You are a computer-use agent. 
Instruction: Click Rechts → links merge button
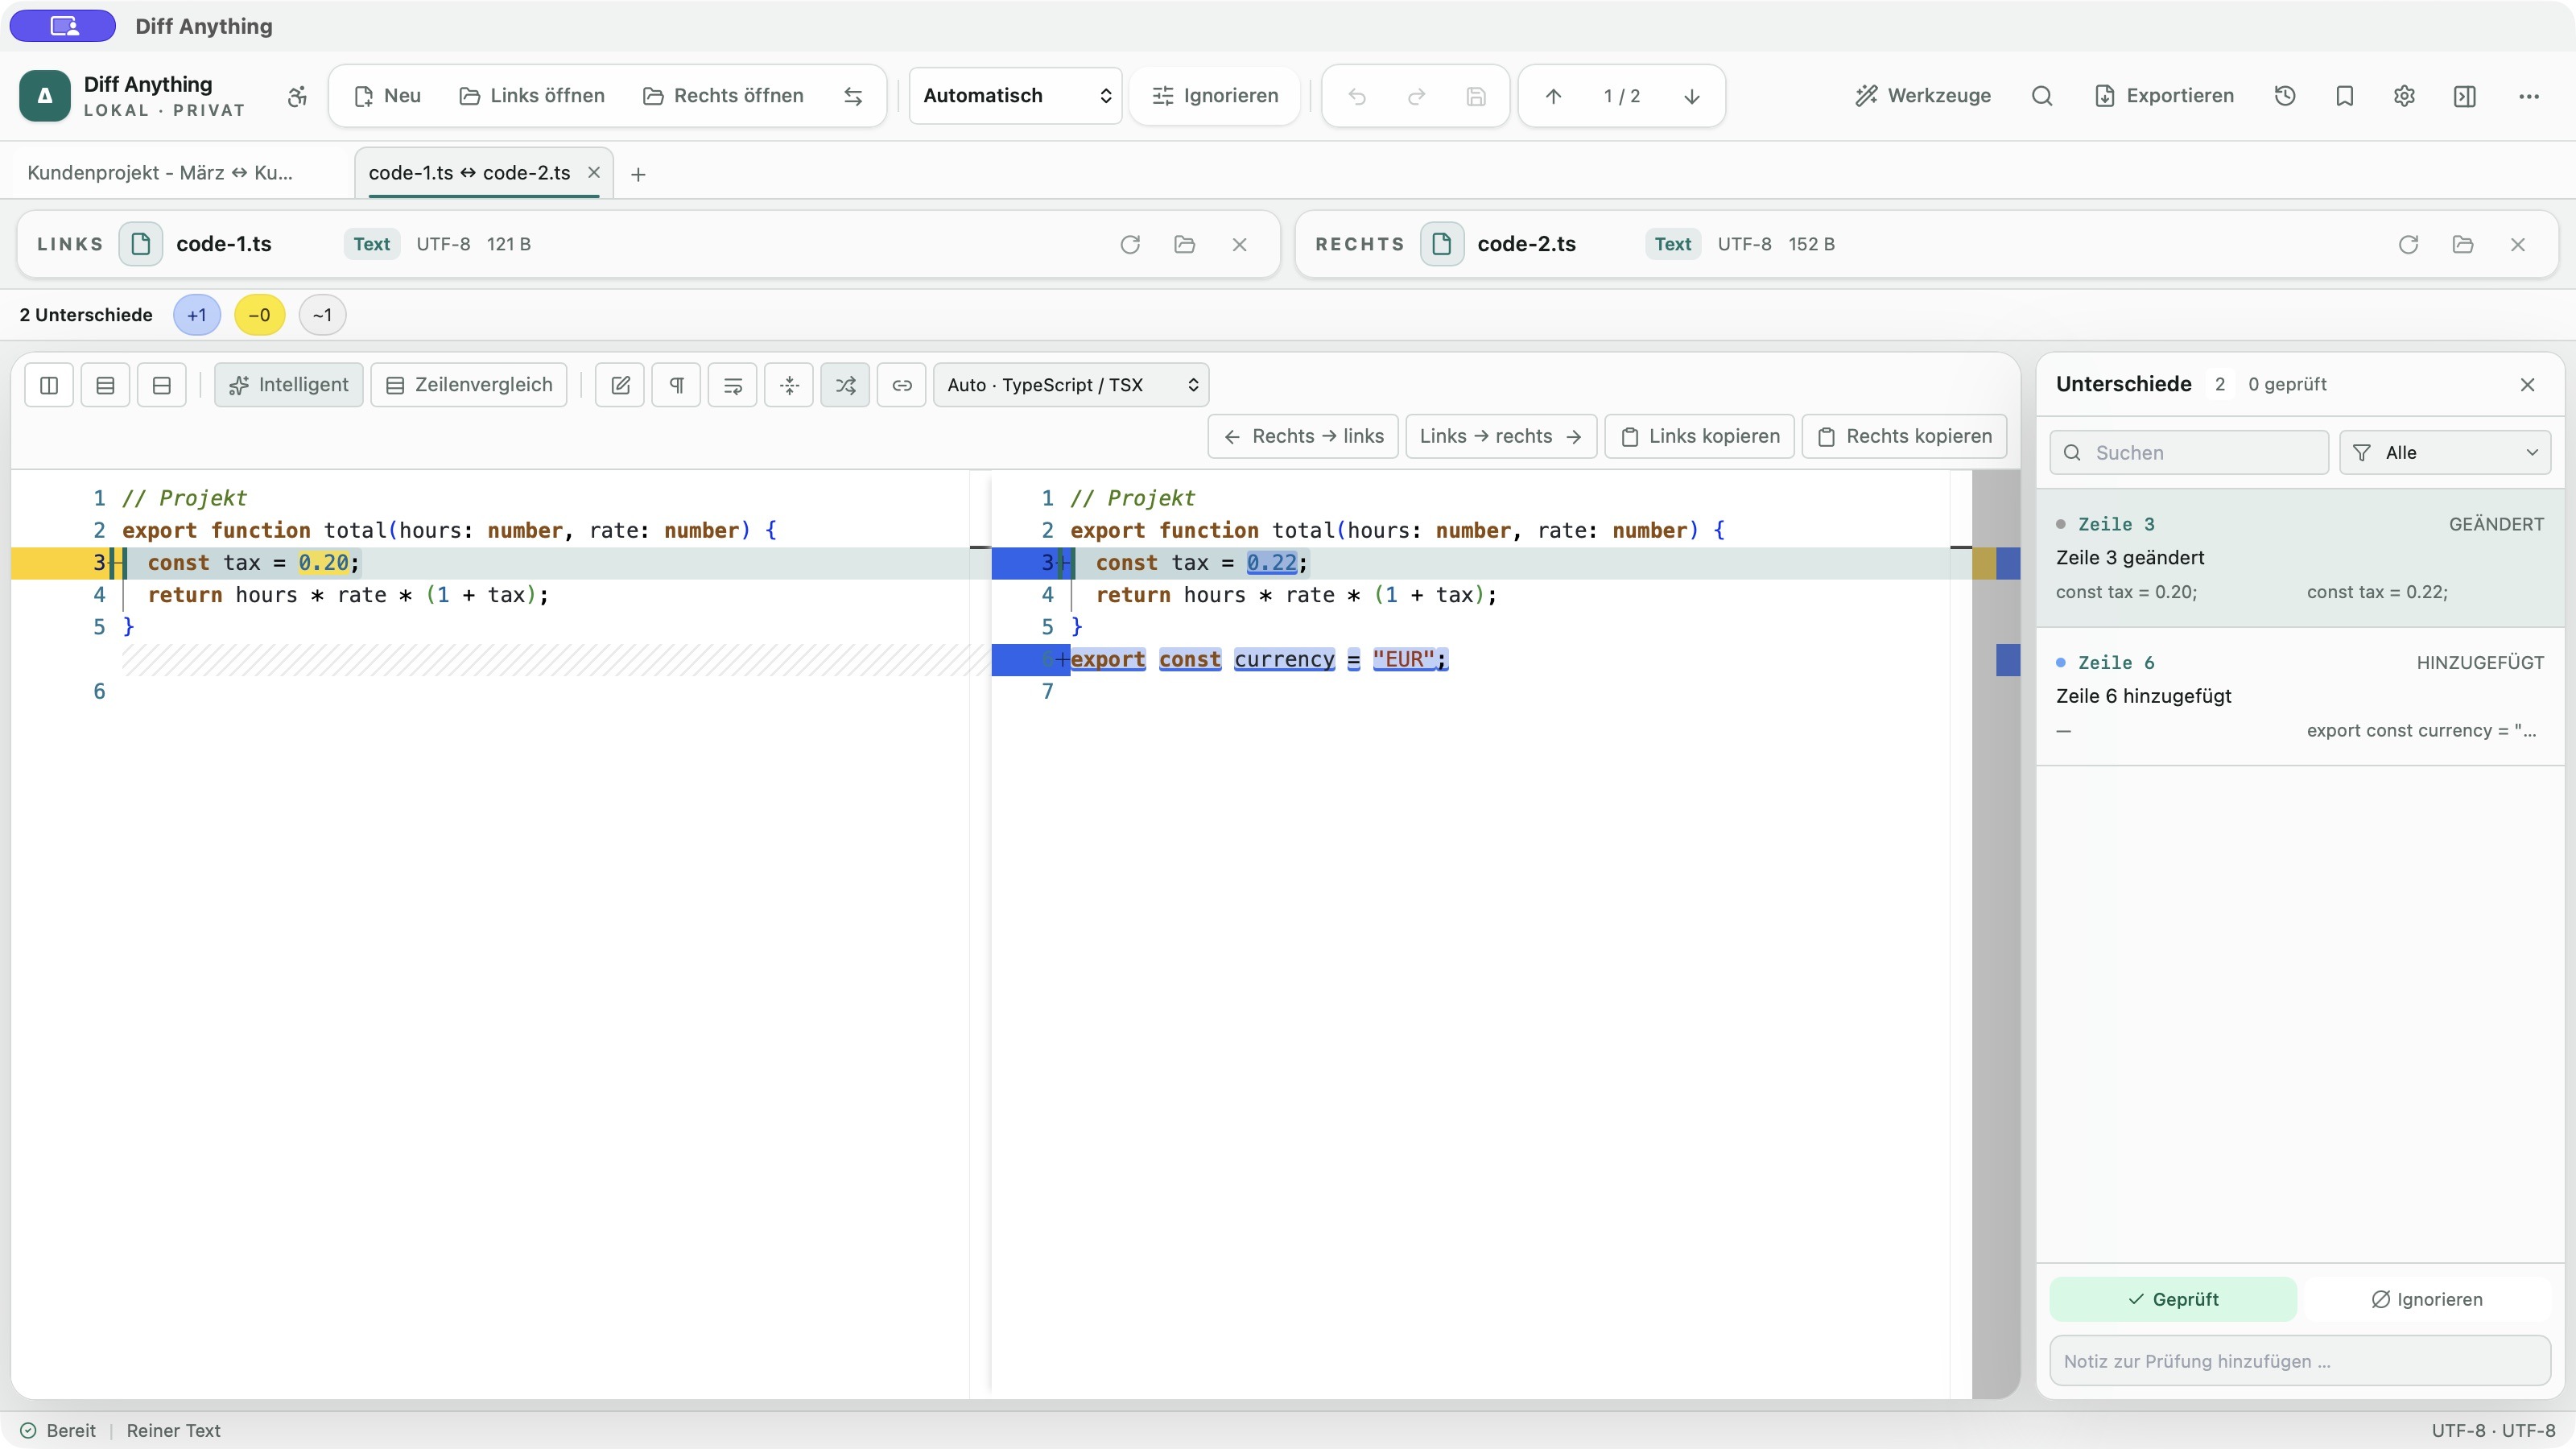pyautogui.click(x=1303, y=437)
